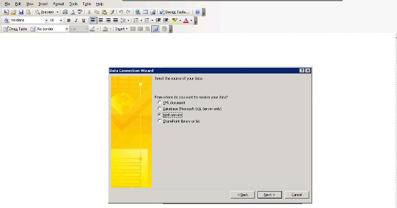This screenshot has height=208, width=397.
Task: Click the Justify alignment icon
Action: click(x=116, y=20)
